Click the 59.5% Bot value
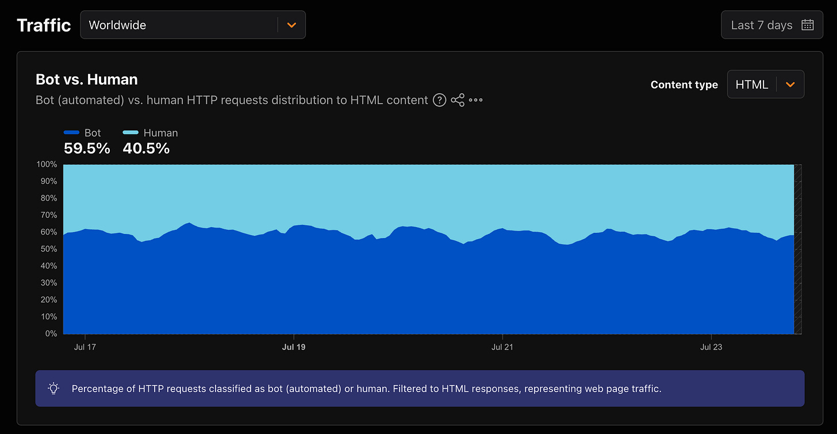The image size is (837, 434). point(87,149)
